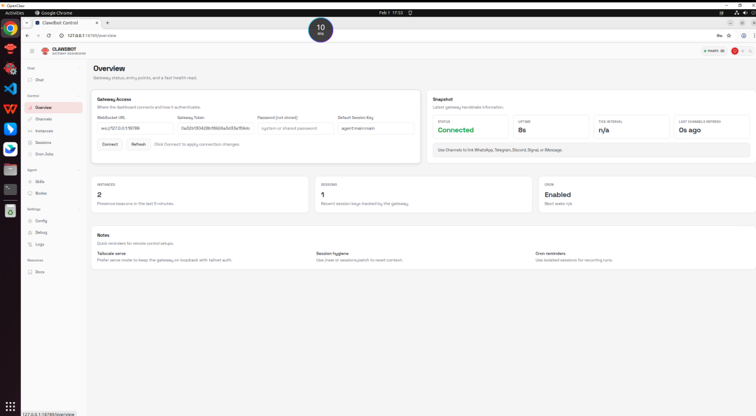Switch to light theme sun icon
The width and height of the screenshot is (756, 416).
[x=743, y=51]
